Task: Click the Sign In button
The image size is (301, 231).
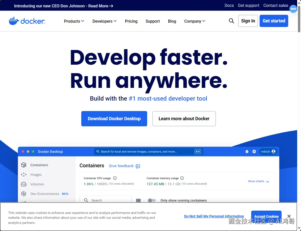Action: [248, 21]
